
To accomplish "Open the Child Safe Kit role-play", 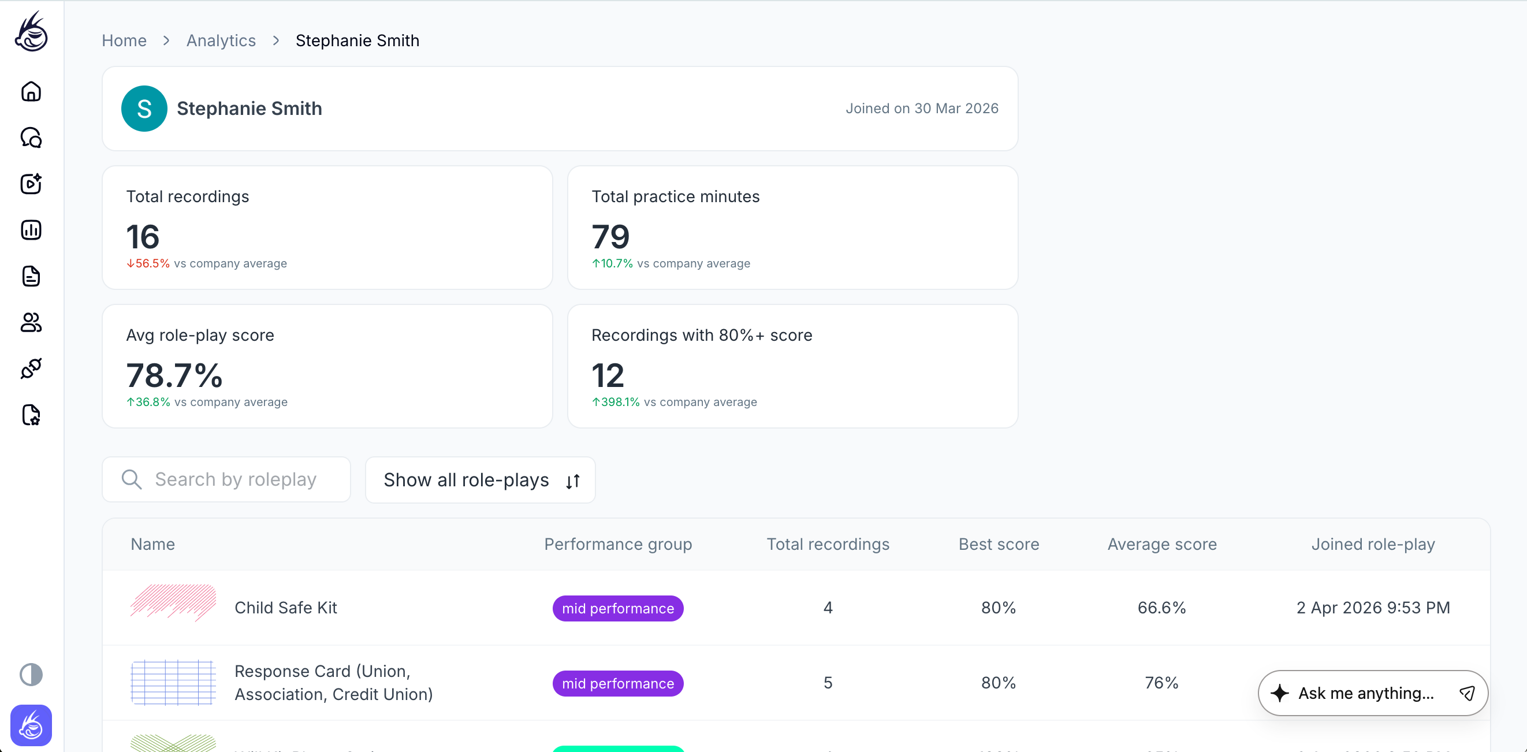I will pyautogui.click(x=286, y=608).
